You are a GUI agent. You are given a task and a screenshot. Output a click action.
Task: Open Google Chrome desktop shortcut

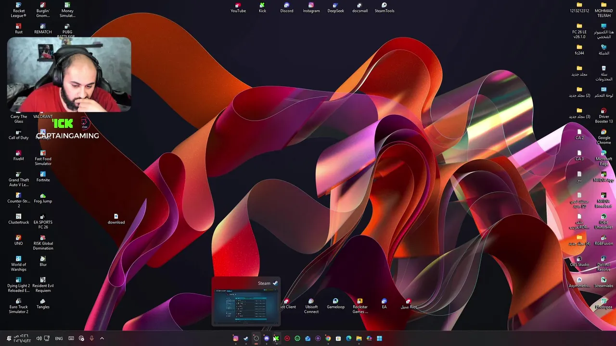603,136
